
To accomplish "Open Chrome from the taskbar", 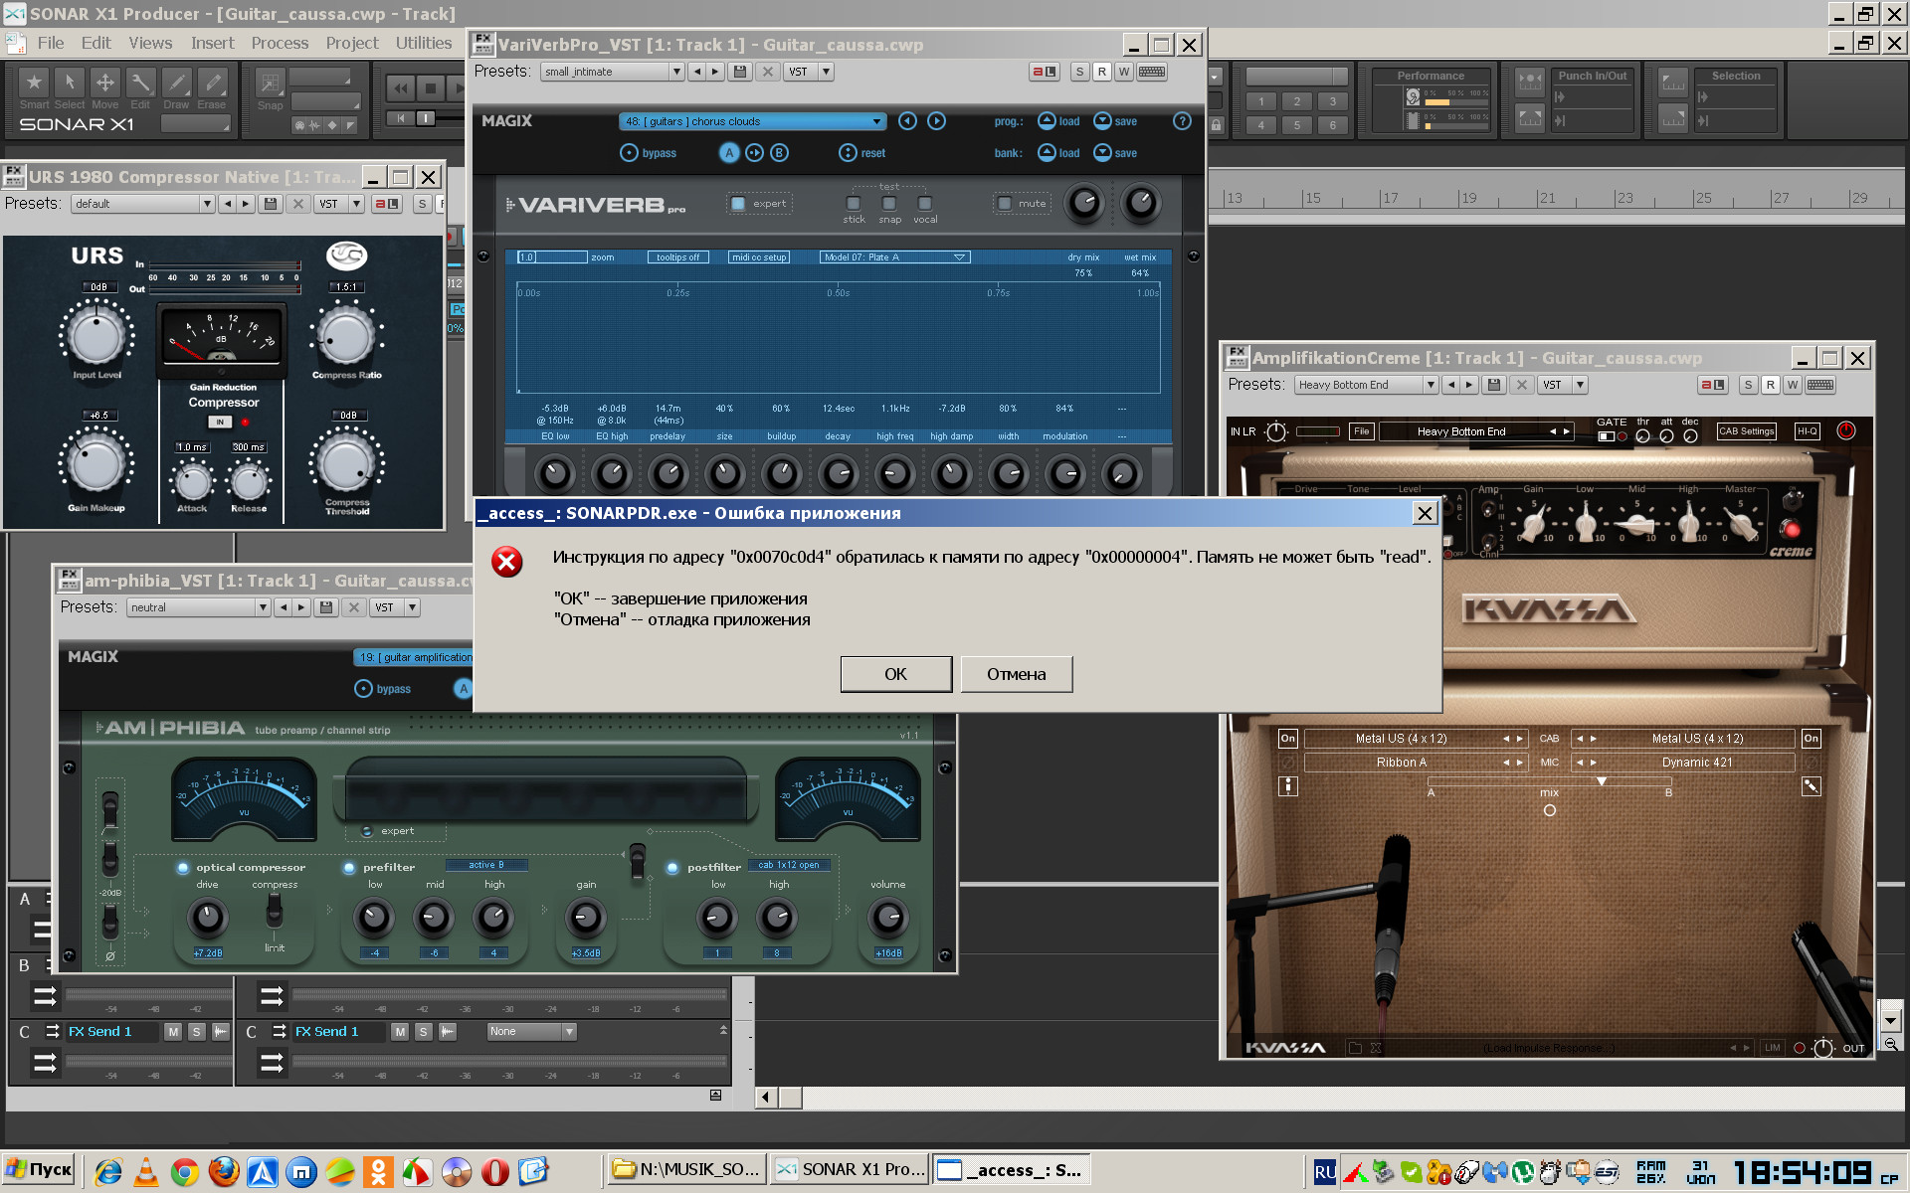I will pos(184,1172).
